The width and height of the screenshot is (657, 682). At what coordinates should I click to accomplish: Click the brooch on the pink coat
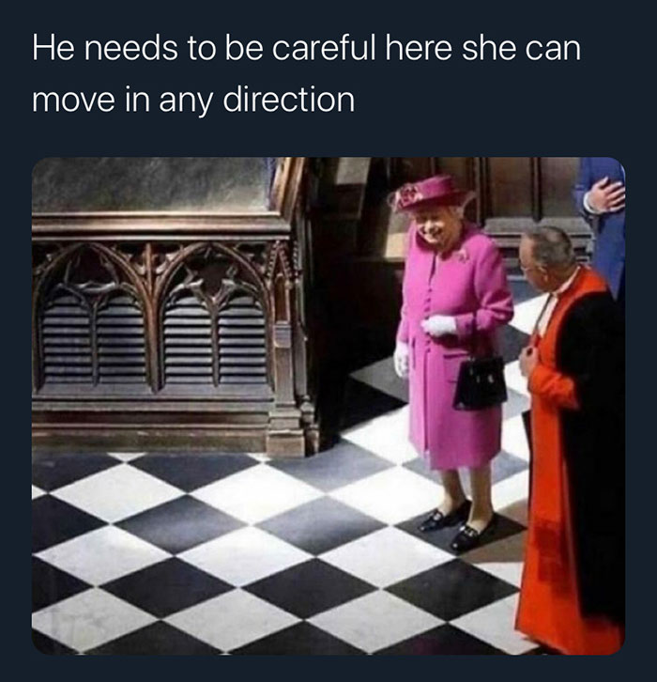coord(464,256)
